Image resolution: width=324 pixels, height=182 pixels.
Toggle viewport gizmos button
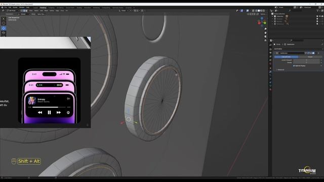tap(242, 11)
